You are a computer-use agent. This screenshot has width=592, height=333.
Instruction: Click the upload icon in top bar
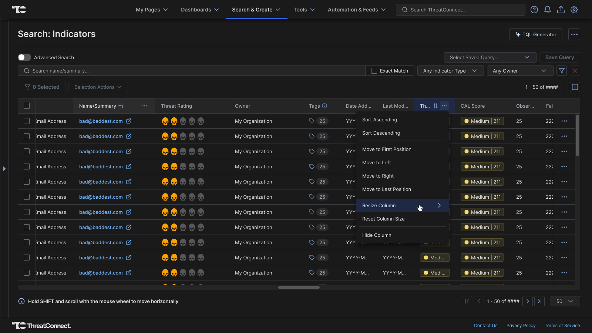click(x=561, y=10)
